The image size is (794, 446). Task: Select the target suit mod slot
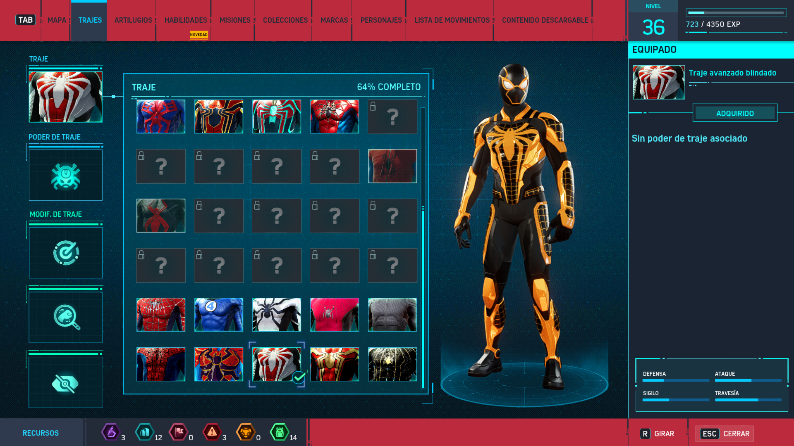pos(66,253)
